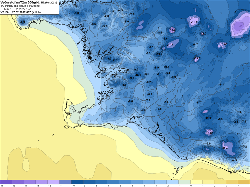Click the -14.0 temperature label

(172, 30)
